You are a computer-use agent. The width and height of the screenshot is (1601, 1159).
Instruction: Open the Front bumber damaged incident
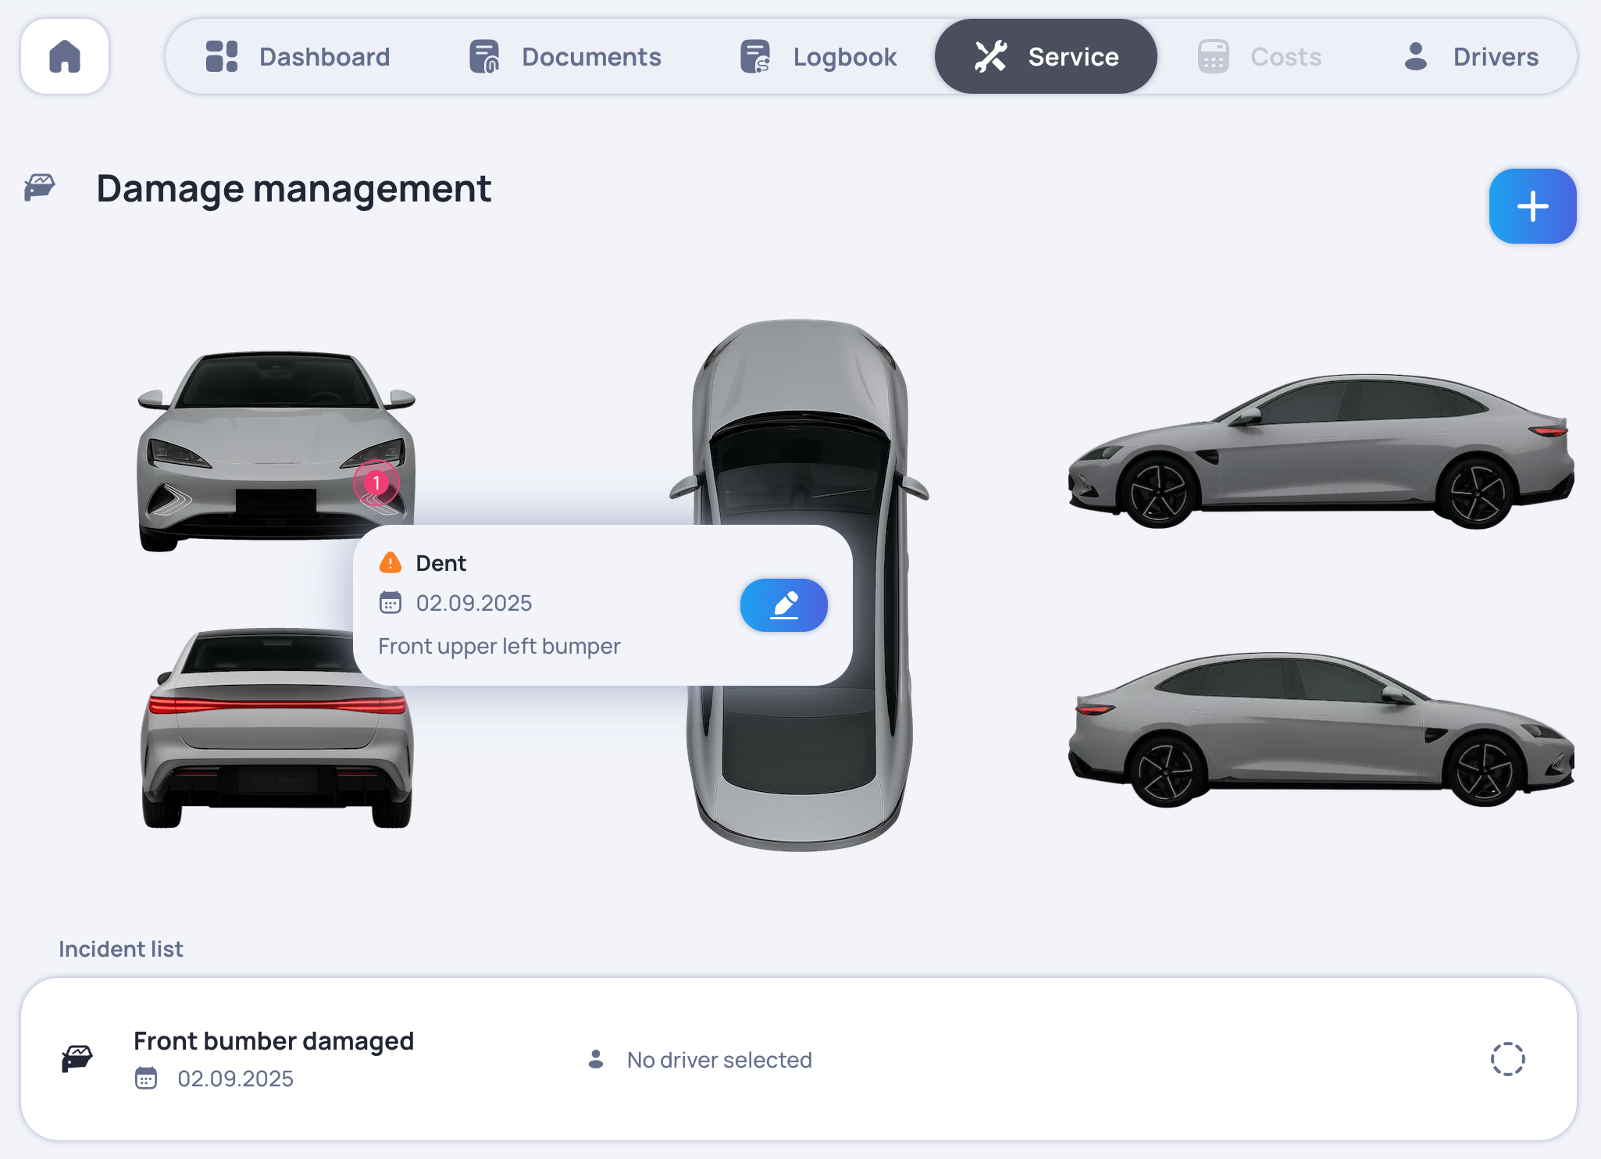273,1041
